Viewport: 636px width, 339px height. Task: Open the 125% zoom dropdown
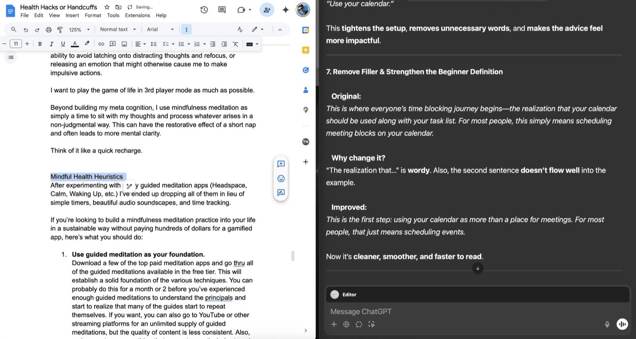79,29
